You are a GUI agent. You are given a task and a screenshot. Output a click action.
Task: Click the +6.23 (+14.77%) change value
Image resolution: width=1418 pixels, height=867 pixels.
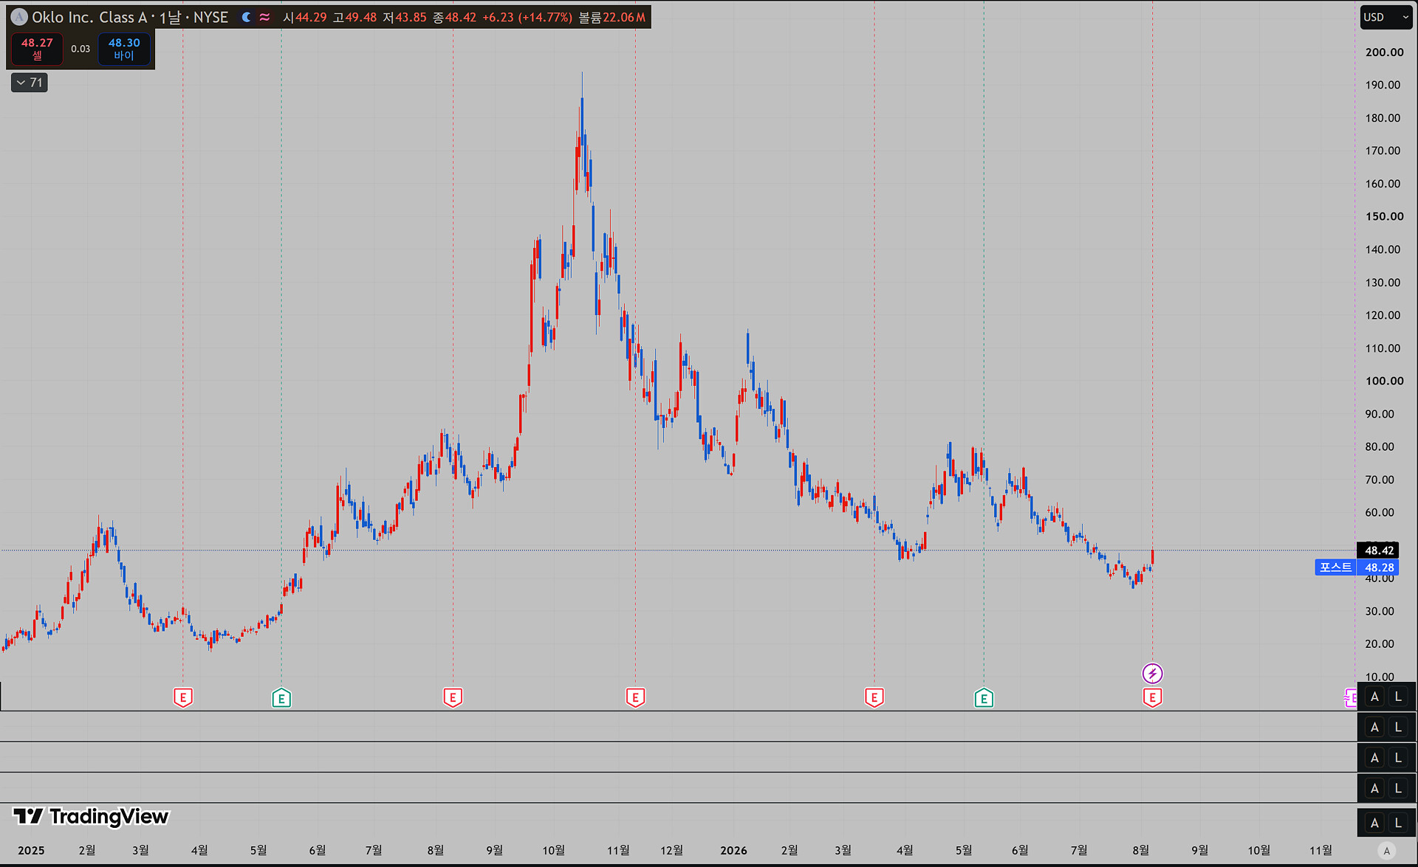point(527,17)
